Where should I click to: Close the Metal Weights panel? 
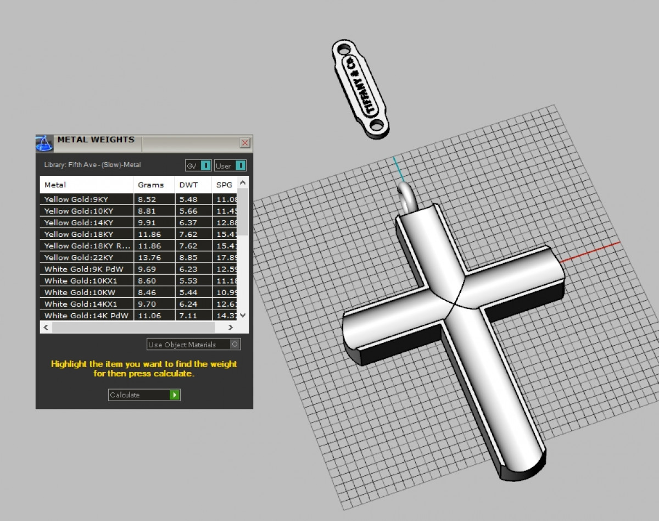point(245,143)
